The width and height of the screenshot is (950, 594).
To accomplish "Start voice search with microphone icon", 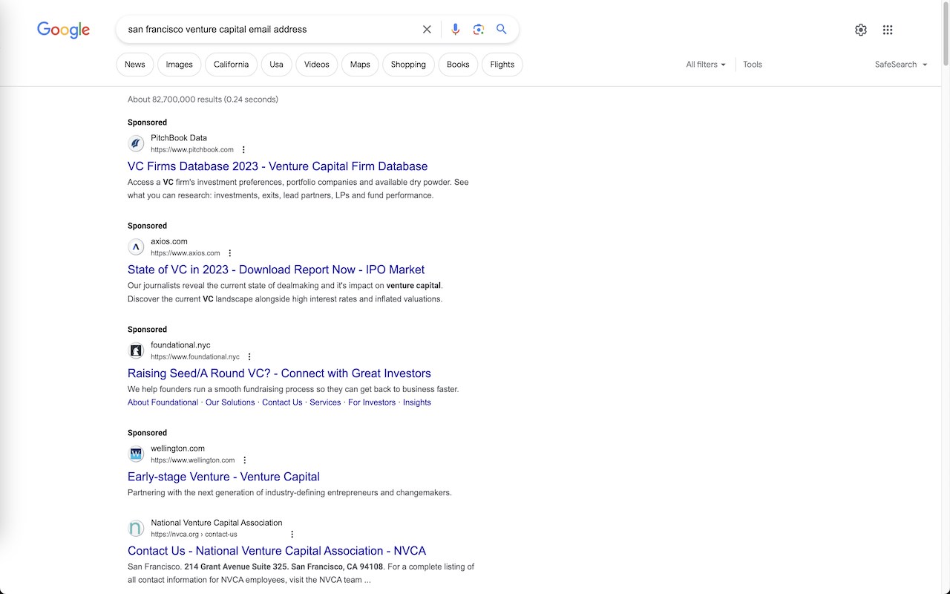I will click(x=456, y=30).
